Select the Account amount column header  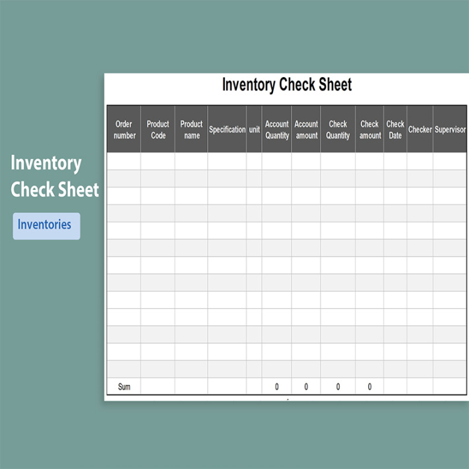(306, 129)
